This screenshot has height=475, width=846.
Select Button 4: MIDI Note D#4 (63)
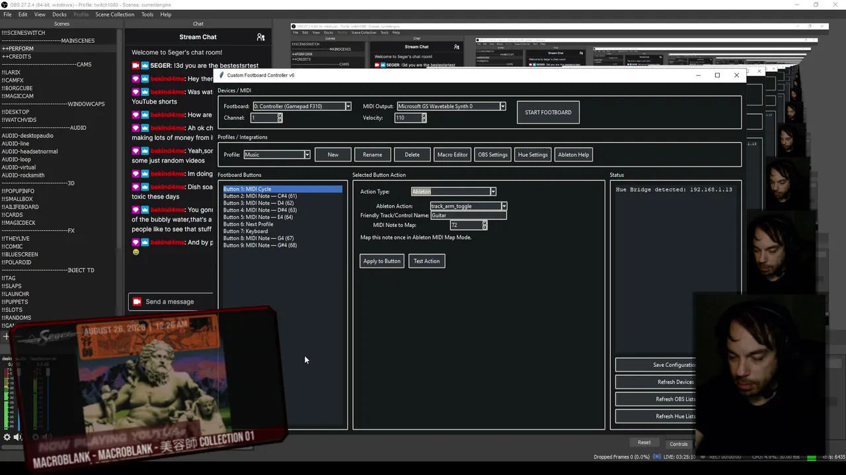(x=282, y=210)
